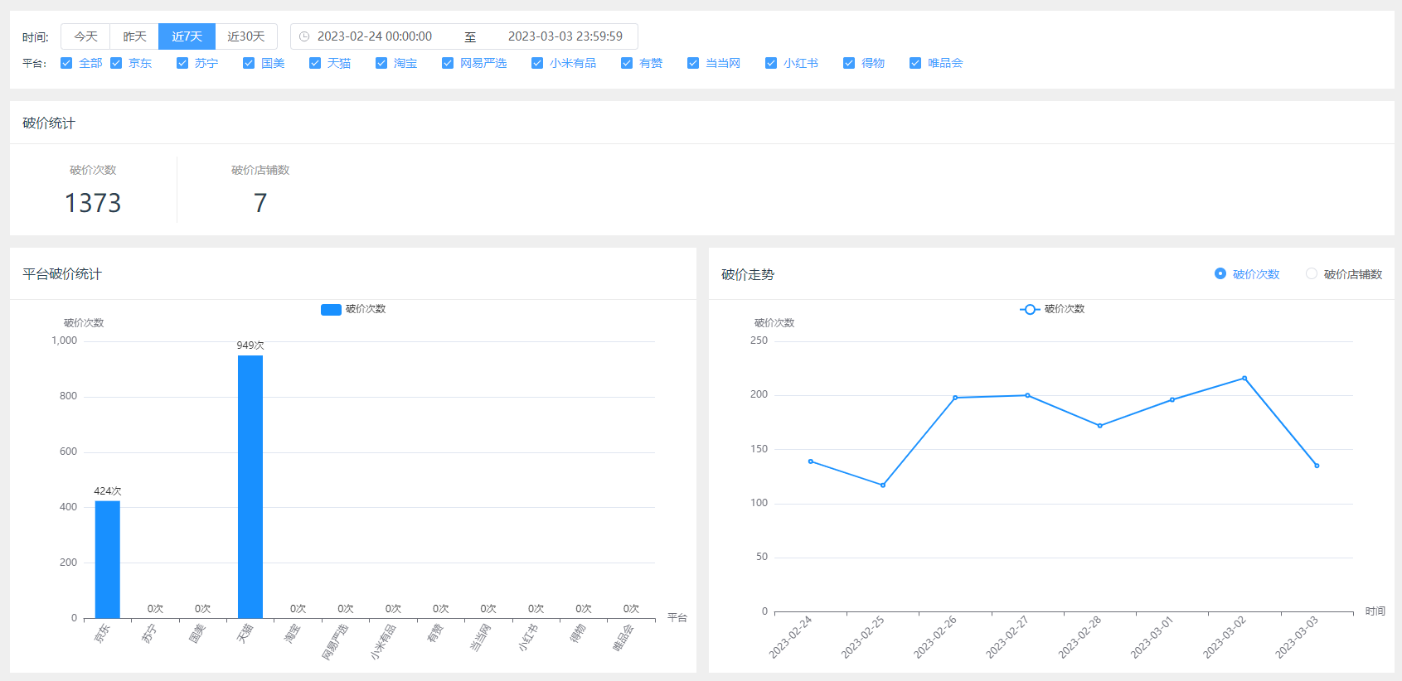The image size is (1402, 681).
Task: Click the 1373 total count value
Action: point(93,203)
